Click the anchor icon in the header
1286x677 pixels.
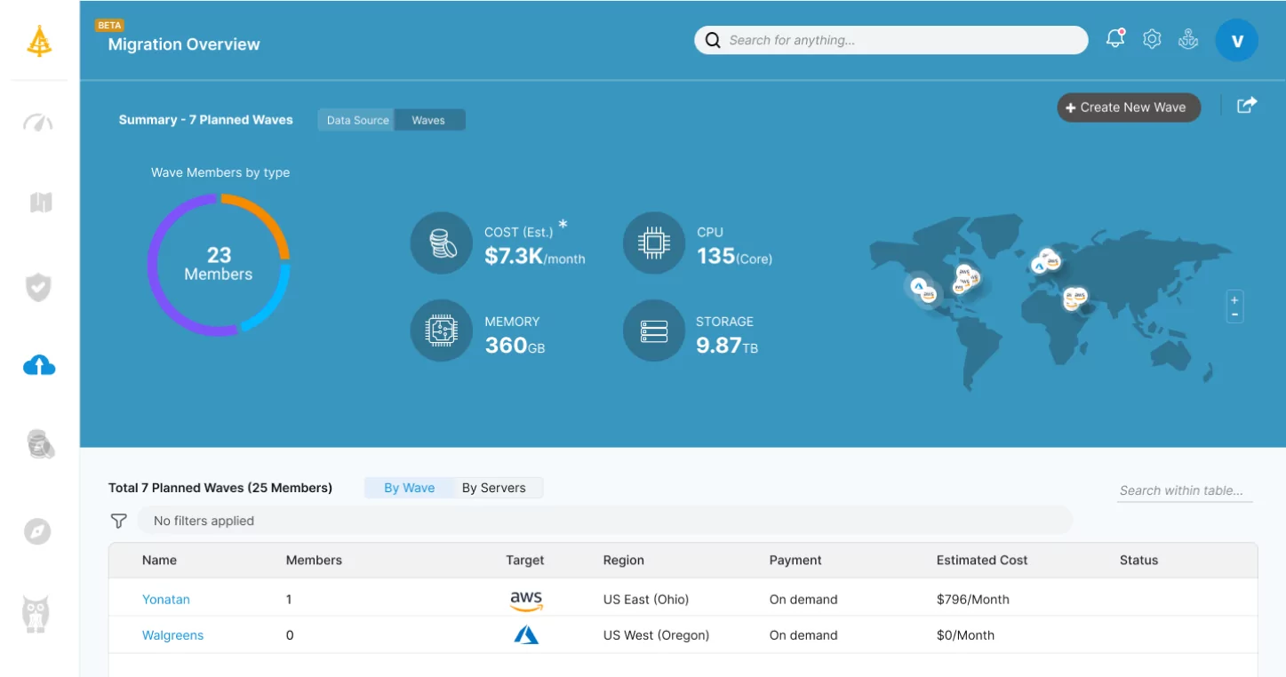pyautogui.click(x=1188, y=39)
